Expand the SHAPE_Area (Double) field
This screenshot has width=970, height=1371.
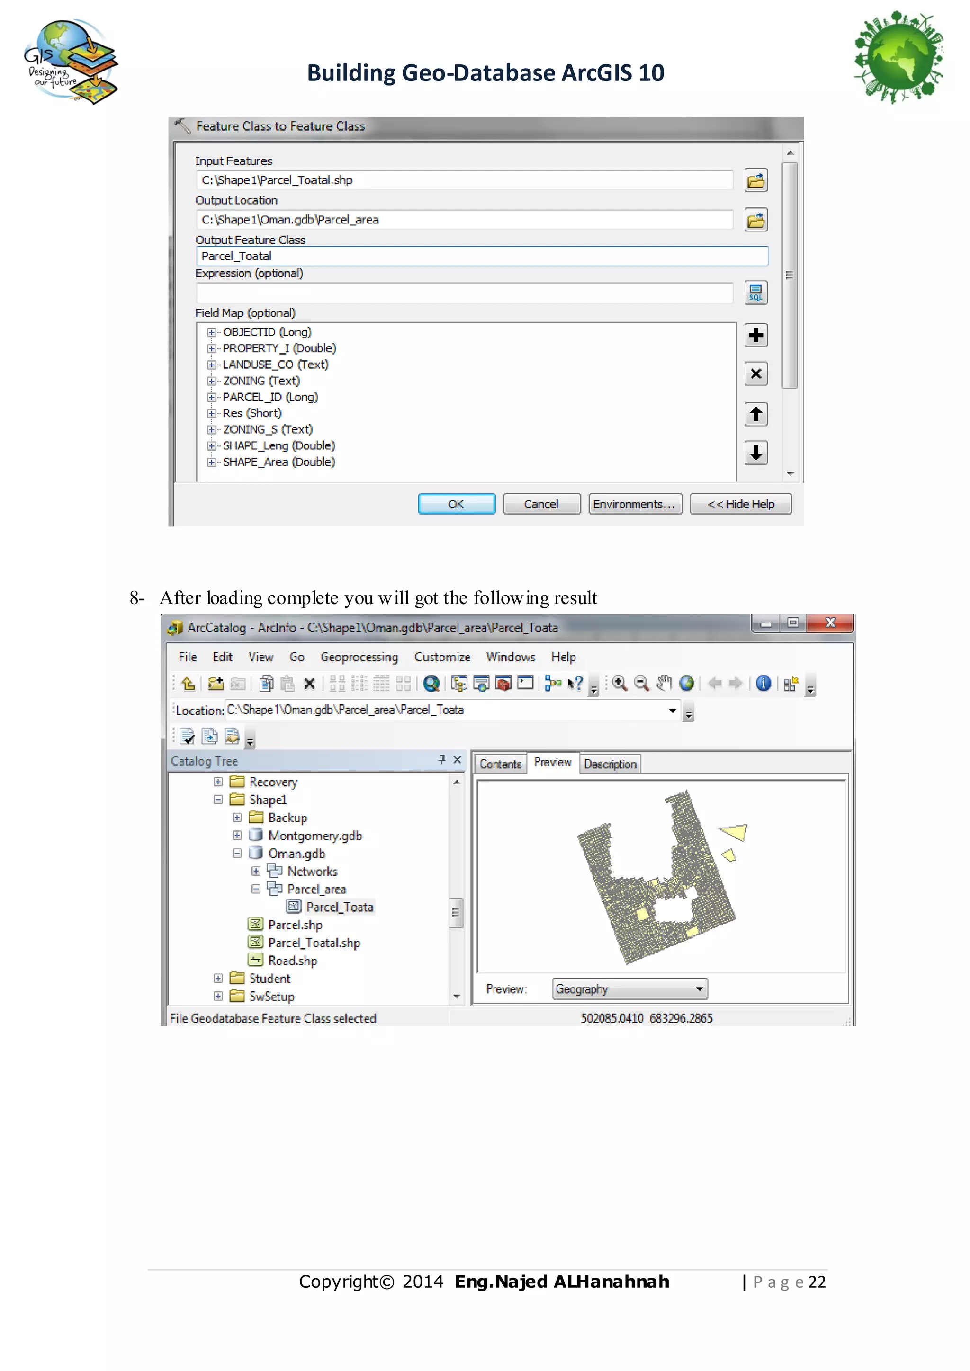coord(211,462)
